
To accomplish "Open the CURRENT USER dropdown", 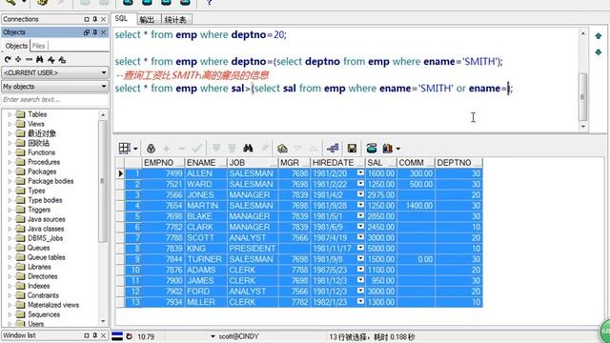I will (x=104, y=72).
